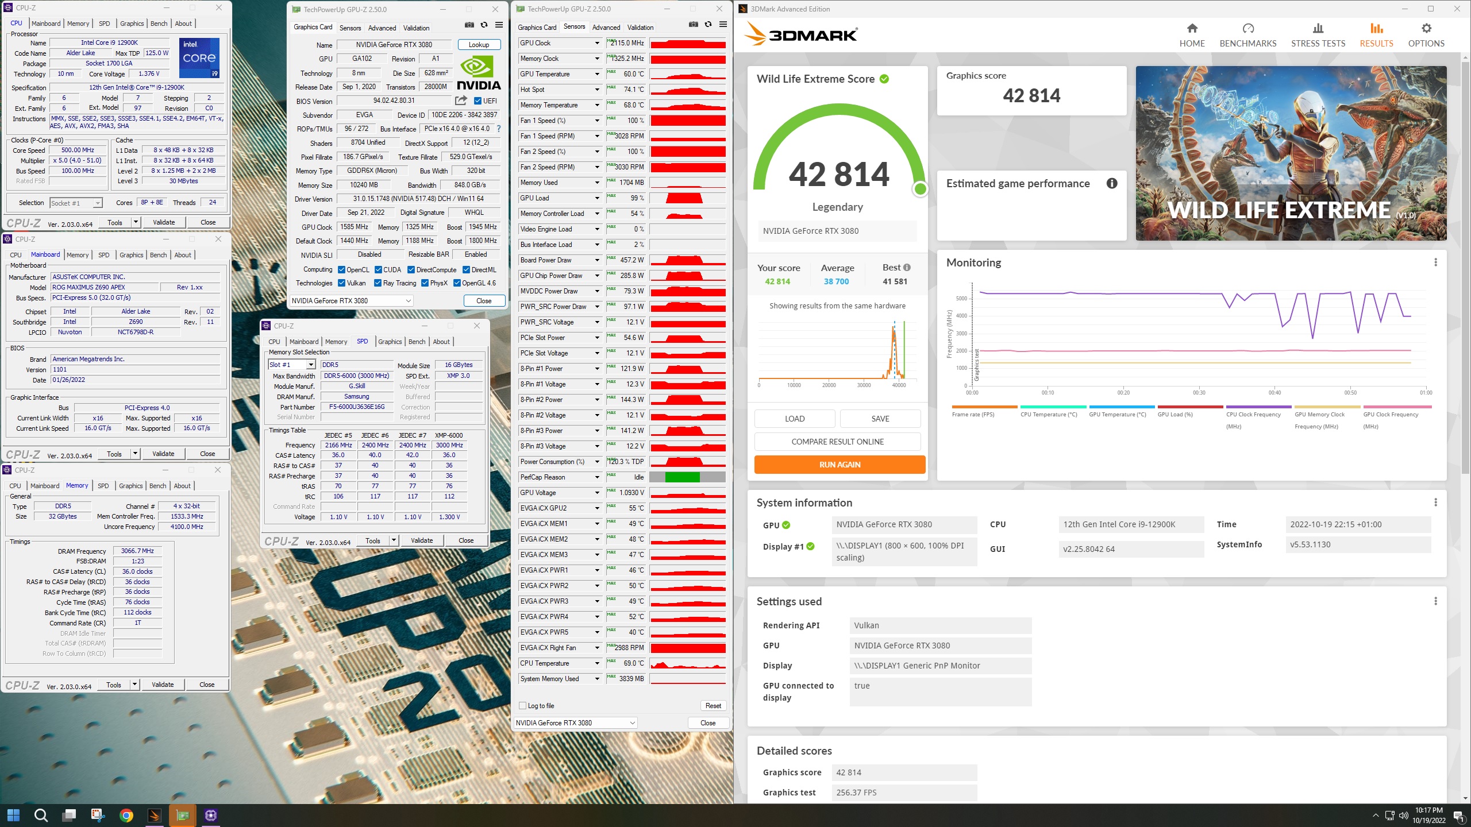This screenshot has width=1471, height=827.
Task: Open hamburger menu in GPU-Z Sensors window
Action: click(723, 24)
